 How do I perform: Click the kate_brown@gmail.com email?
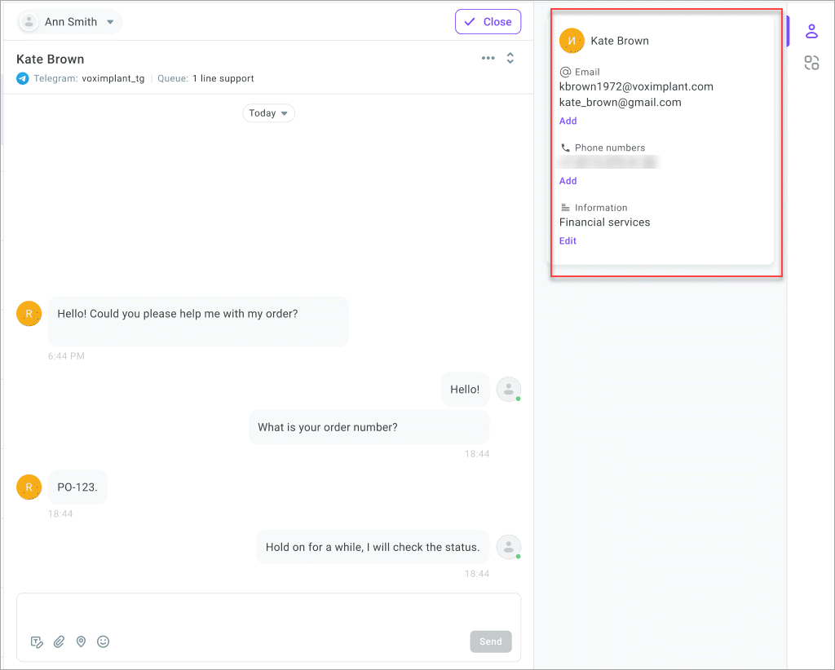point(621,102)
